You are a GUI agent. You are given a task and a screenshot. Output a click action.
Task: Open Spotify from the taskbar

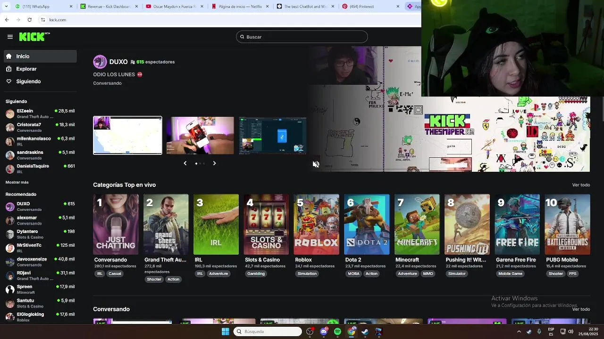(337, 331)
